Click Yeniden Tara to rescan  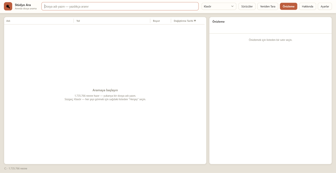click(268, 6)
